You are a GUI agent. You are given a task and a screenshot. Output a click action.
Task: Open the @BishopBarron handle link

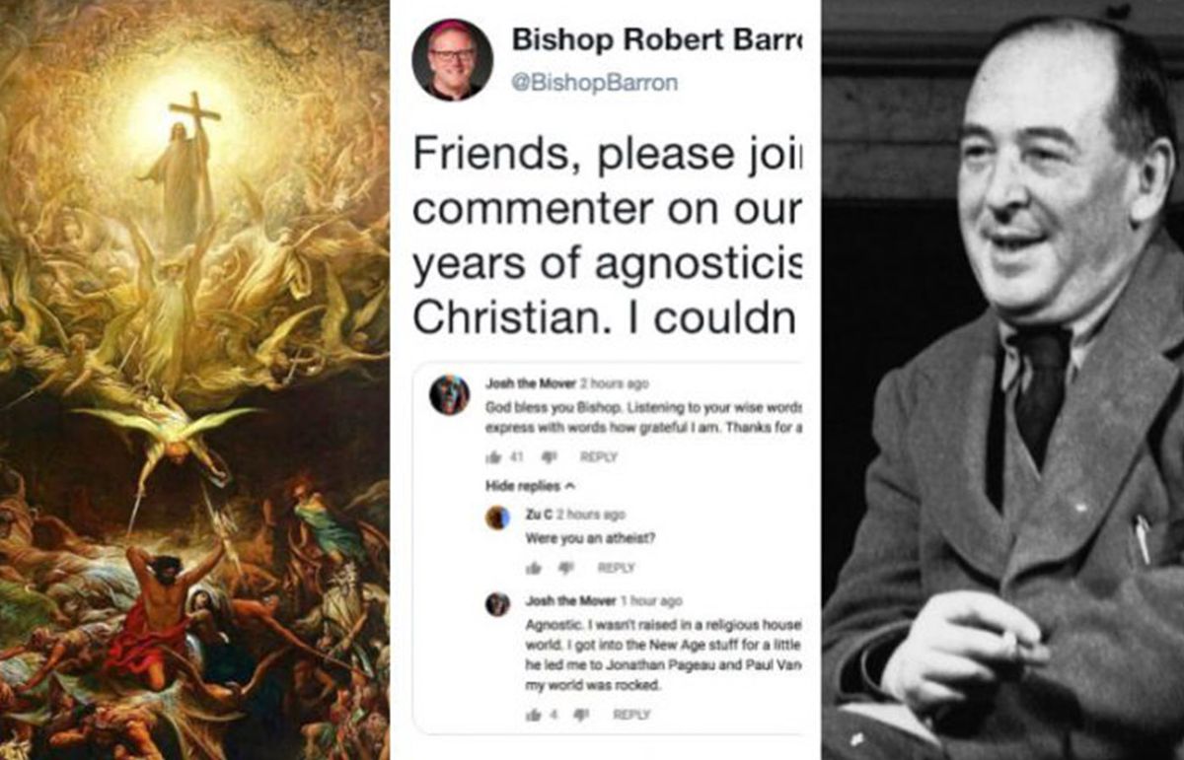595,83
